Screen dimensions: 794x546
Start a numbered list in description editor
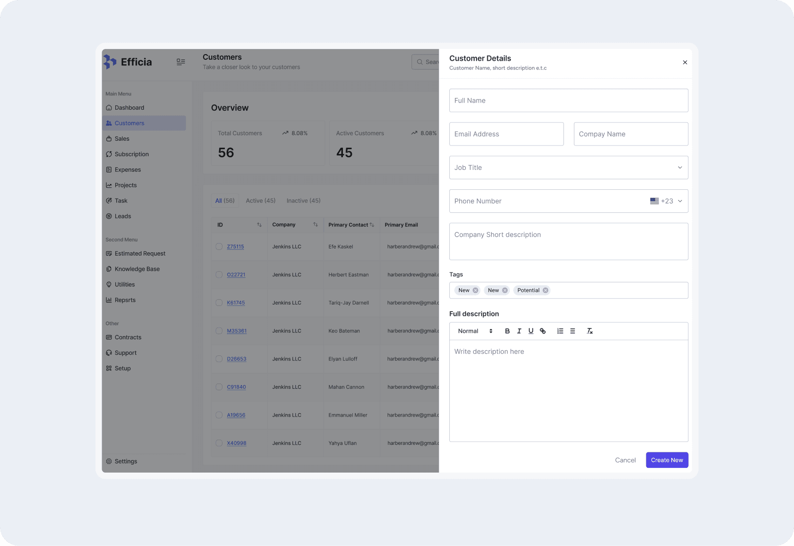(560, 331)
